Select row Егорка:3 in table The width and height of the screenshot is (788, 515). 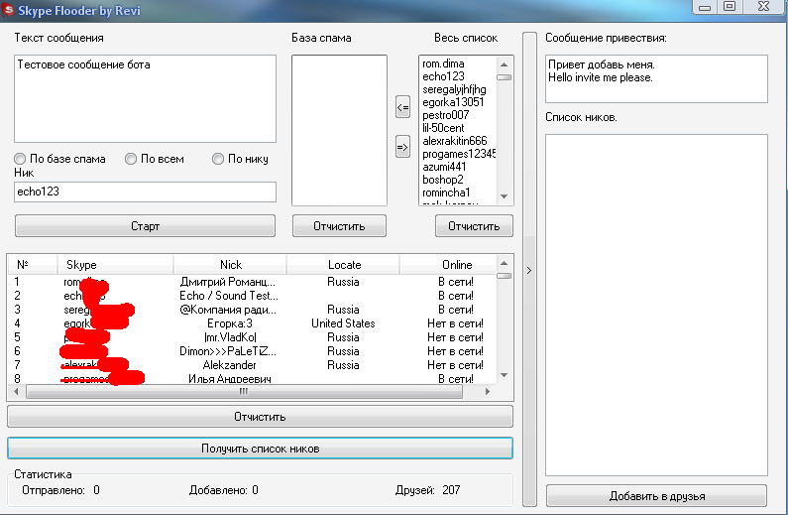(x=253, y=323)
